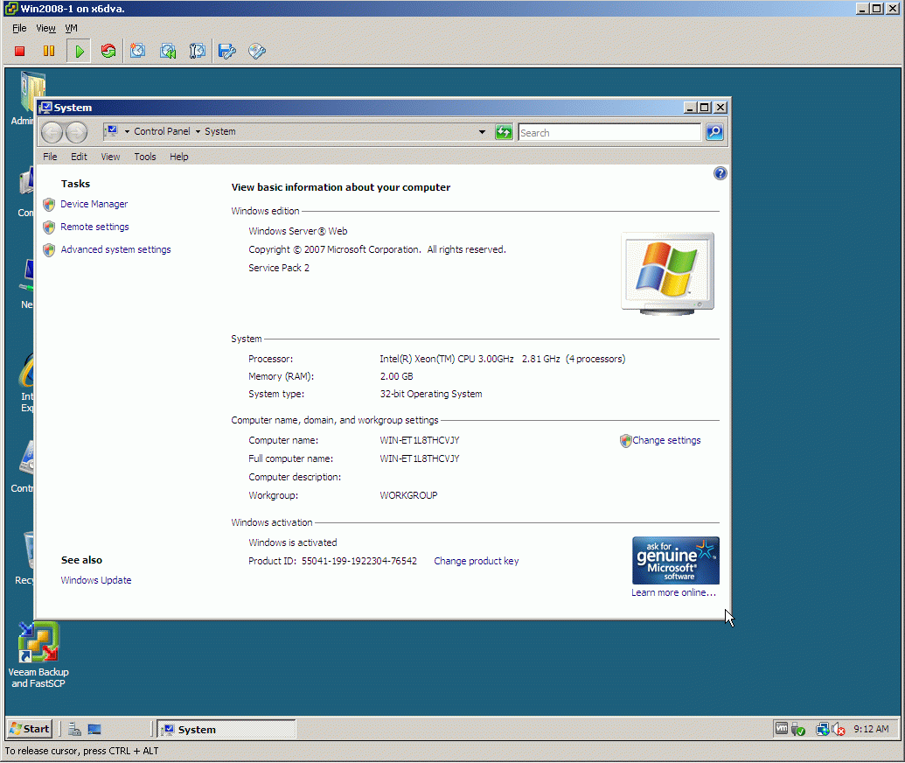Open Veeam Backup and FastSCP desktop shortcut

point(38,655)
